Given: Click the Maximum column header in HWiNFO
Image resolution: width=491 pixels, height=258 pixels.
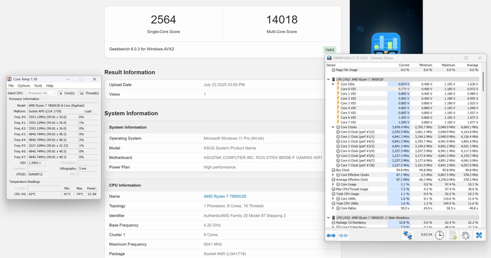Looking at the screenshot, I should 448,65.
